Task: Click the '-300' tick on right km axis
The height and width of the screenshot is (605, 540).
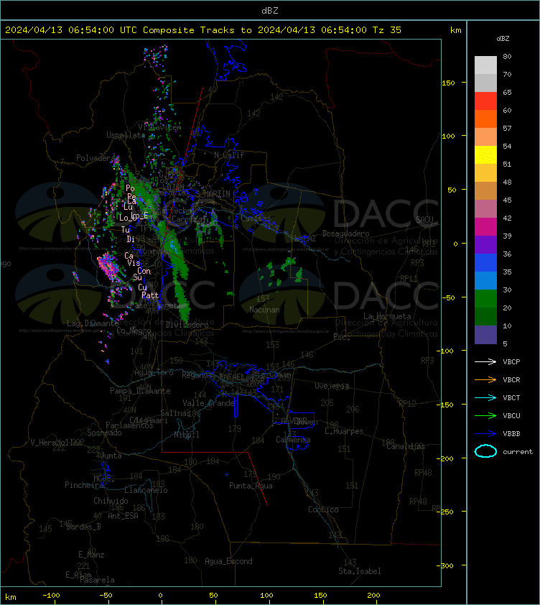Action: [x=445, y=565]
